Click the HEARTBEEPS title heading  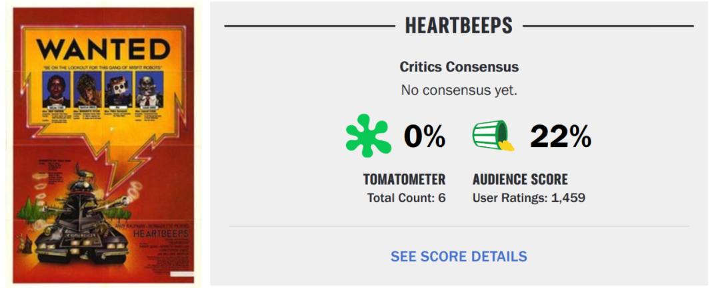click(459, 26)
